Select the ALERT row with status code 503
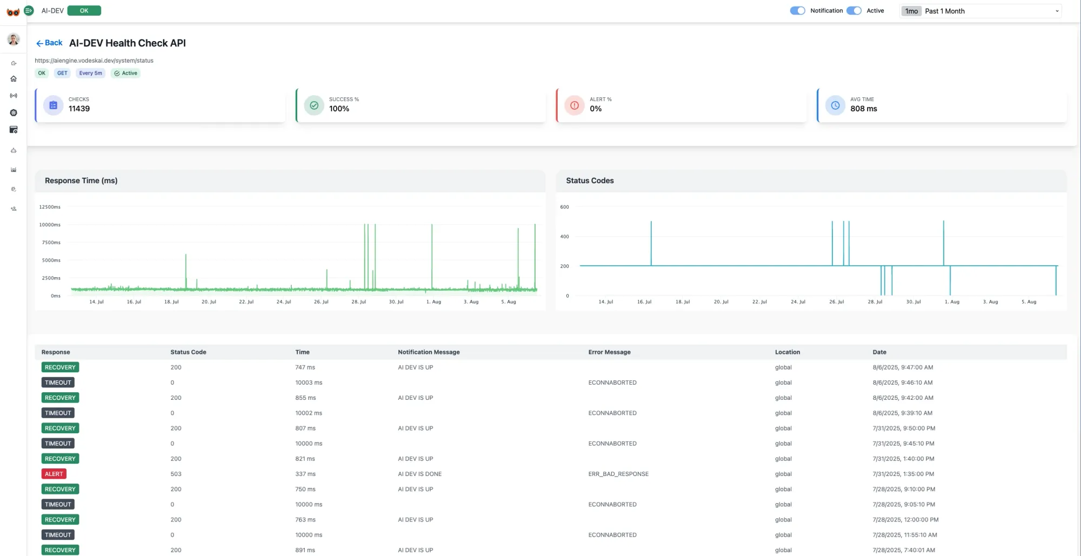 point(54,474)
